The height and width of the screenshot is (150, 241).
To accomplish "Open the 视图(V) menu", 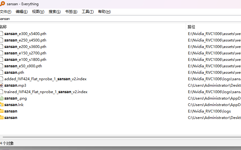I will (x=38, y=12).
